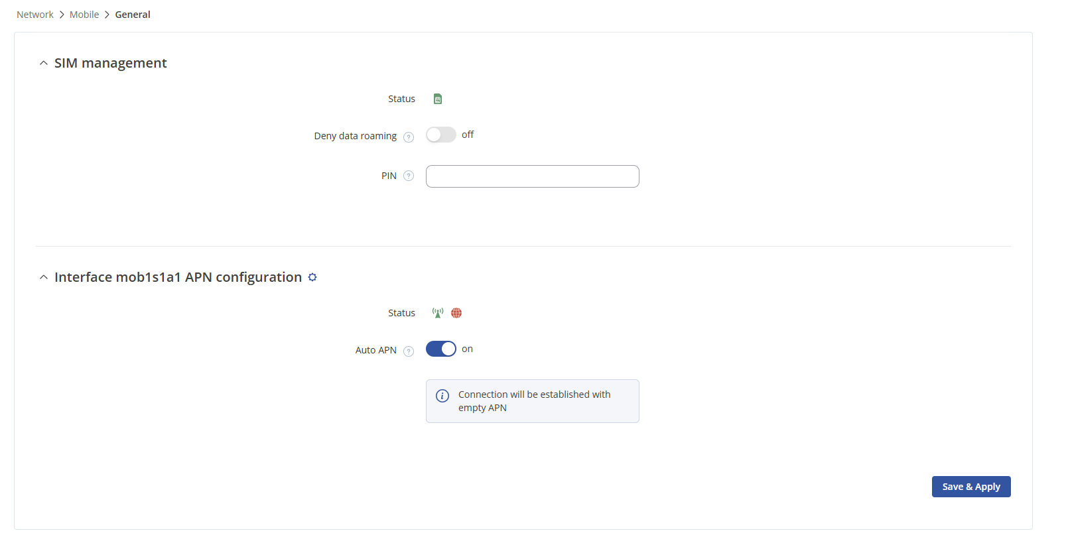1068x547 pixels.
Task: Collapse the SIM management section
Action: (x=44, y=63)
